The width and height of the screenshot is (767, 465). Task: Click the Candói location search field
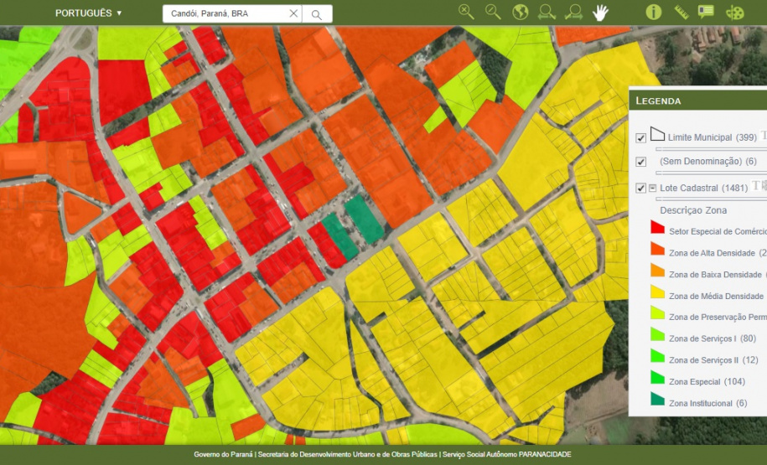[x=226, y=14]
